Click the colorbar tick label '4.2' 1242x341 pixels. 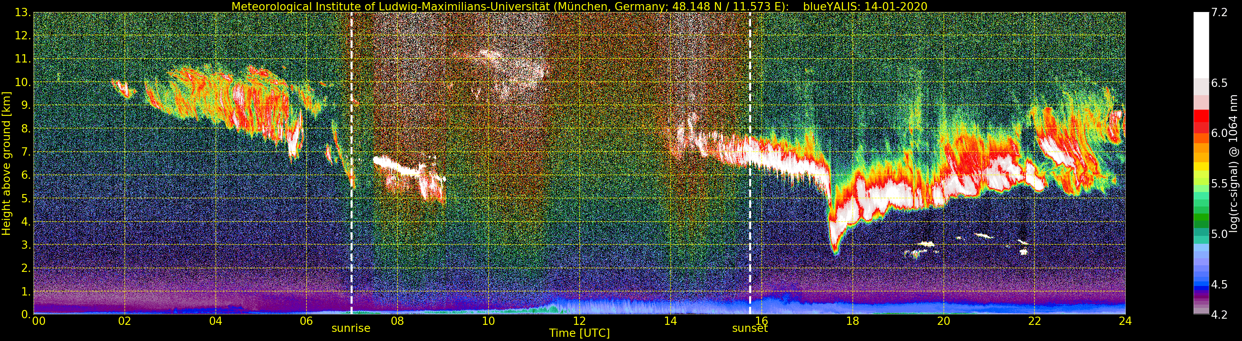[1219, 315]
